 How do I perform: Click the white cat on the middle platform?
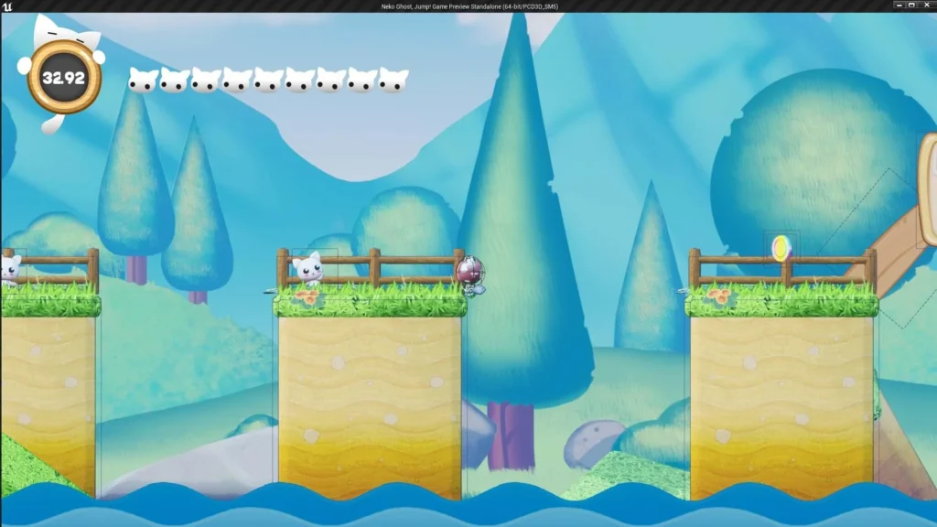[x=307, y=269]
